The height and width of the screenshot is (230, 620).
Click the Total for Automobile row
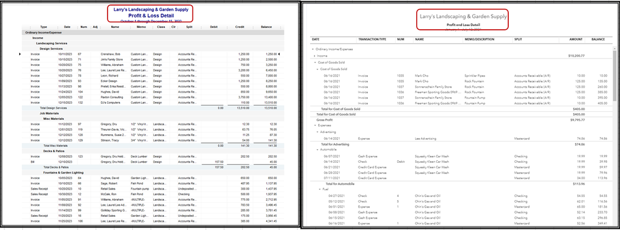tap(462, 183)
